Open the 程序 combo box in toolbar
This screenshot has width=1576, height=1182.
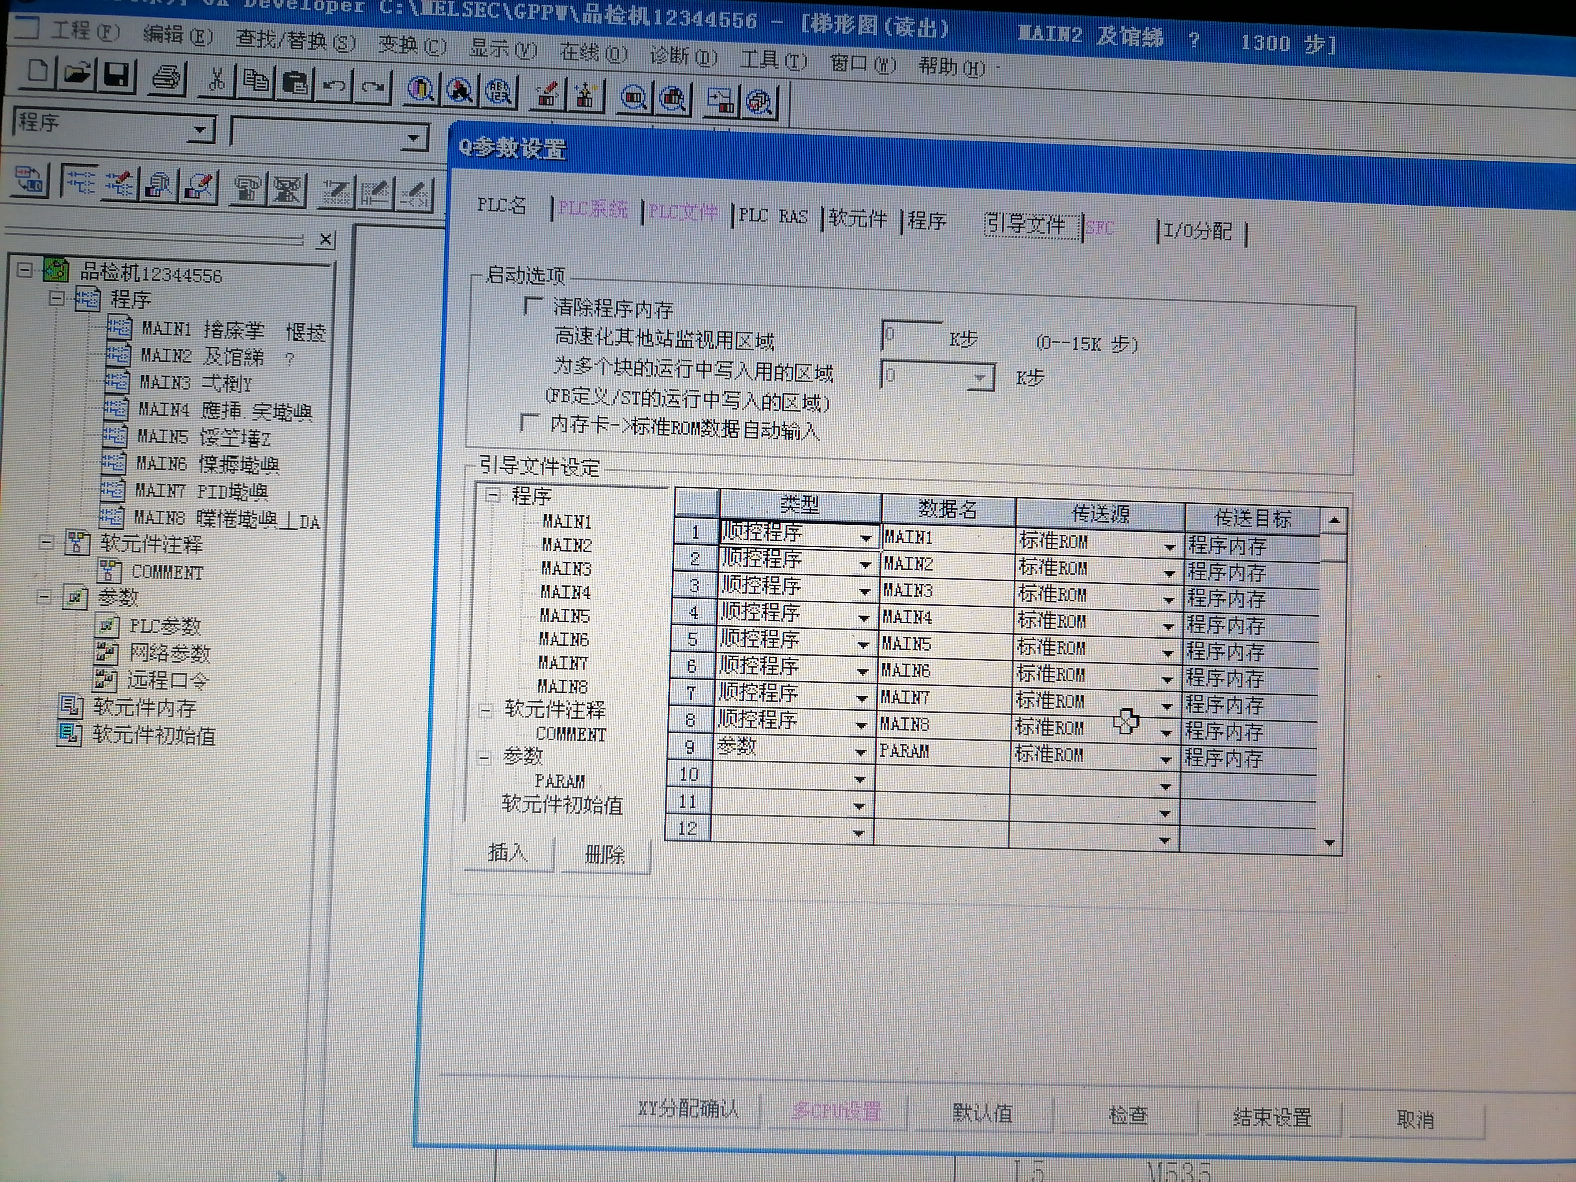200,130
